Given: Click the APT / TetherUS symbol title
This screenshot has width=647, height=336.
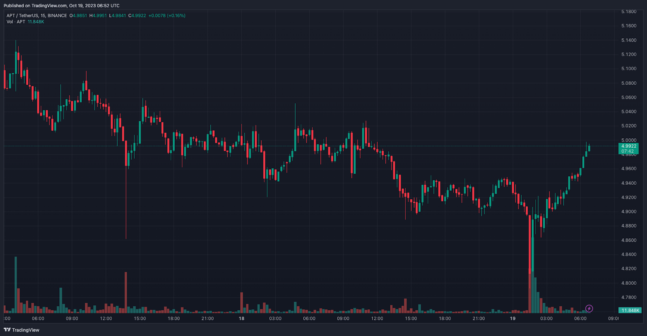Looking at the screenshot, I should (36, 16).
